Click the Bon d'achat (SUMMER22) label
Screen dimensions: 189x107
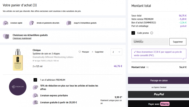[144, 23]
